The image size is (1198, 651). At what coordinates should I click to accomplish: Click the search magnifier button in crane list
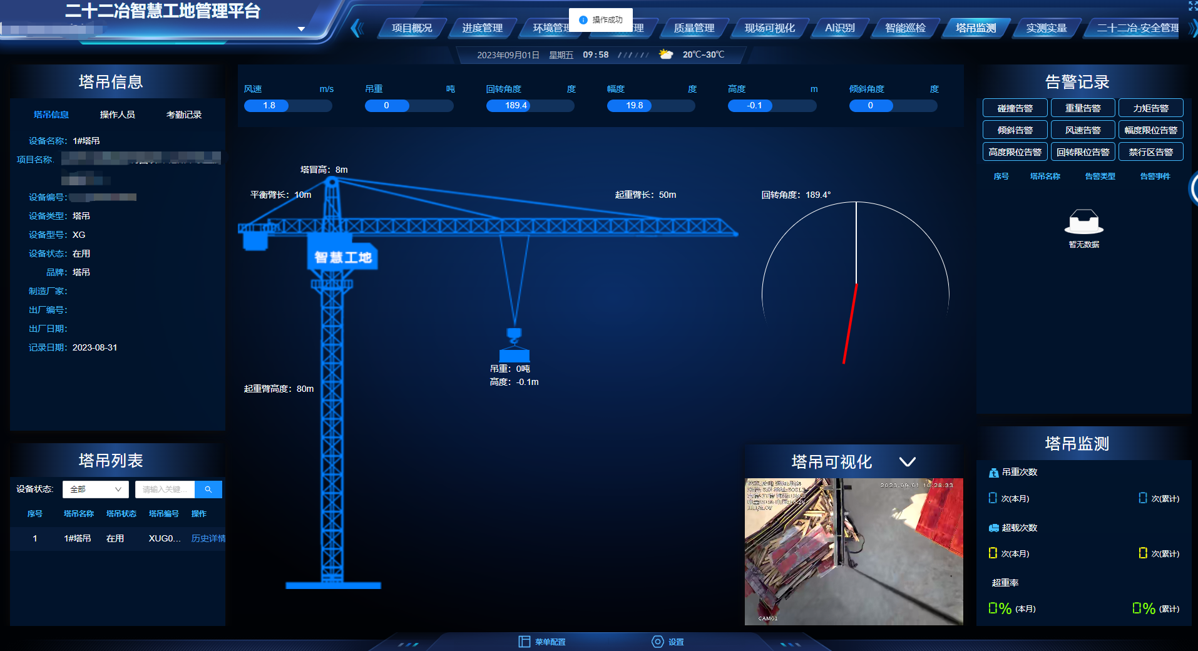tap(208, 490)
